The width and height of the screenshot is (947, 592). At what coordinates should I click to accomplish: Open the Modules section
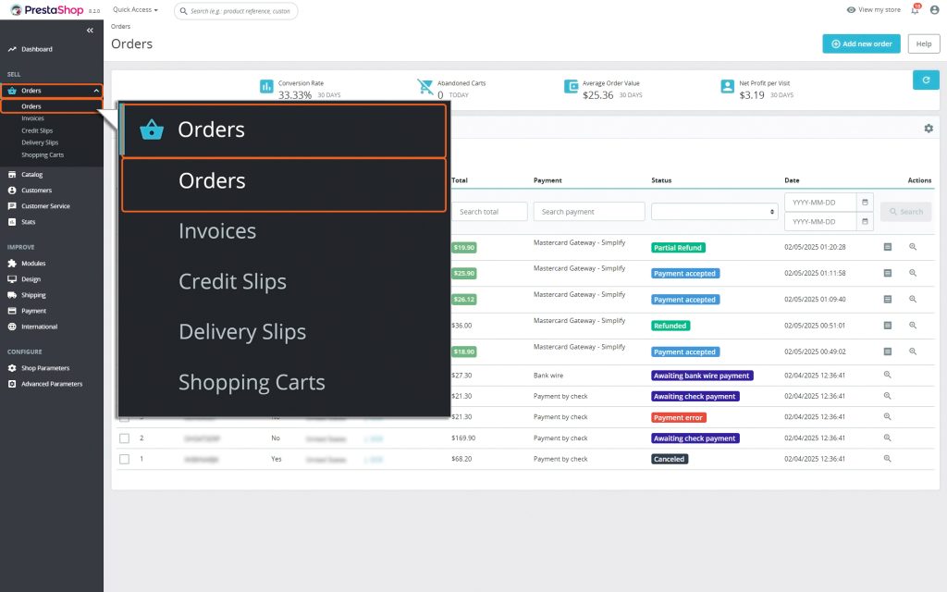pyautogui.click(x=33, y=264)
